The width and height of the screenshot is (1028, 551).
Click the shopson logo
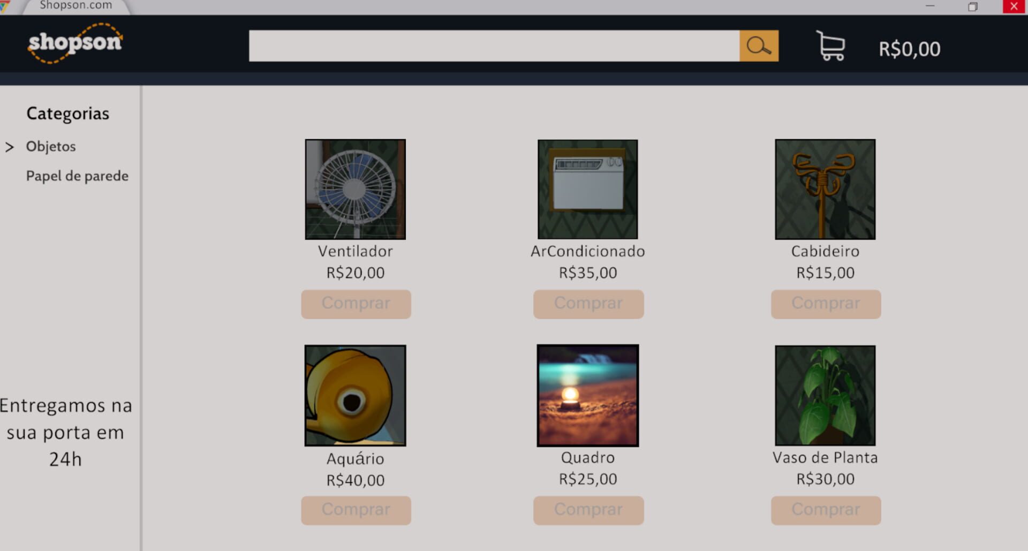[75, 43]
